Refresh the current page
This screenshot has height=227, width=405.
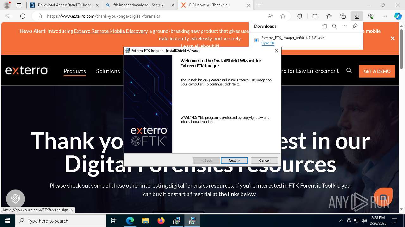pos(23,16)
